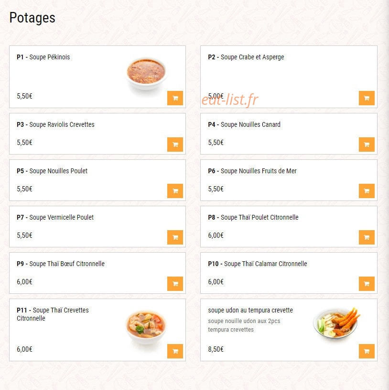
Task: Add P1 Soupe Pékinois to cart
Action: 175,98
